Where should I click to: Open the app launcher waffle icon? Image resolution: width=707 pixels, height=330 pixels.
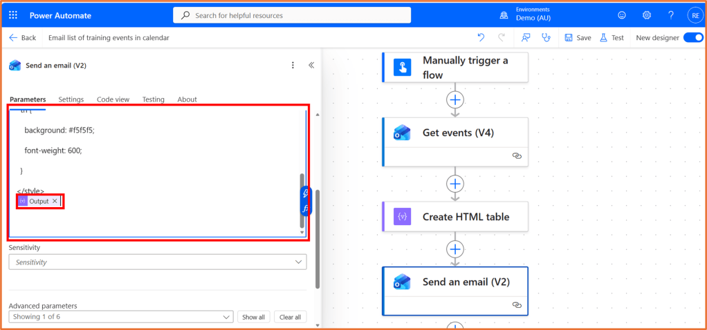(14, 15)
